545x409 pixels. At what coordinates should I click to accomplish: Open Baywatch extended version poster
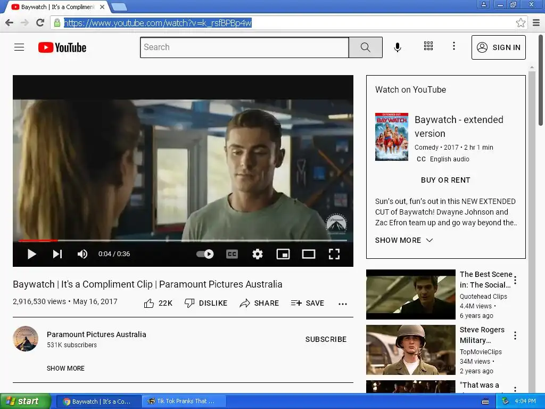pos(391,137)
